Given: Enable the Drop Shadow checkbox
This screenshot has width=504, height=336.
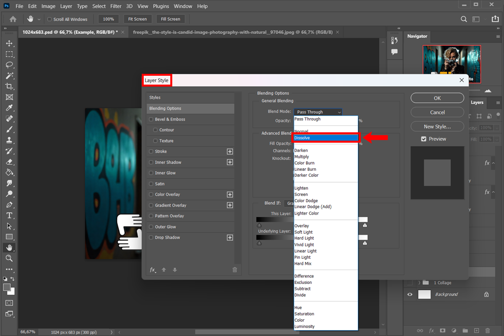Looking at the screenshot, I should coord(151,238).
